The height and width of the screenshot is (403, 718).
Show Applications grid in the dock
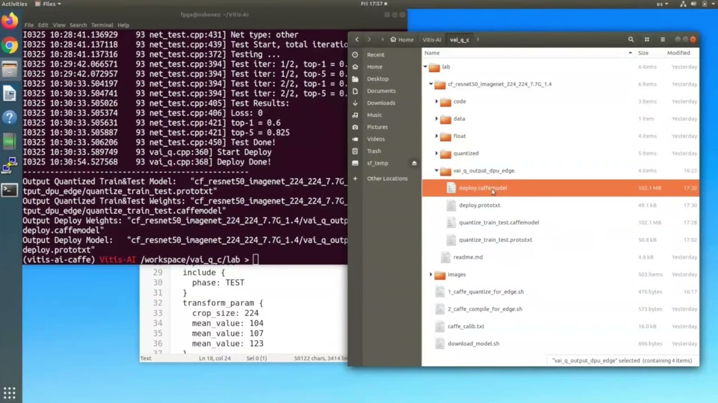[x=10, y=393]
